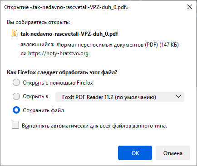Click the Как Firefox следует обработать heading
The height and width of the screenshot is (166, 197).
click(62, 72)
